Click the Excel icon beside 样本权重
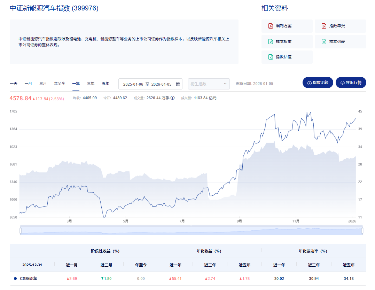The height and width of the screenshot is (290, 375). pyautogui.click(x=270, y=42)
